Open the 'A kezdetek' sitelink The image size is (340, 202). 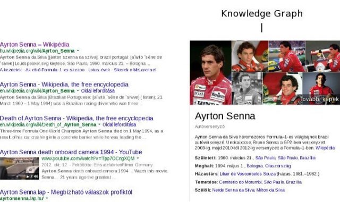click(11, 70)
